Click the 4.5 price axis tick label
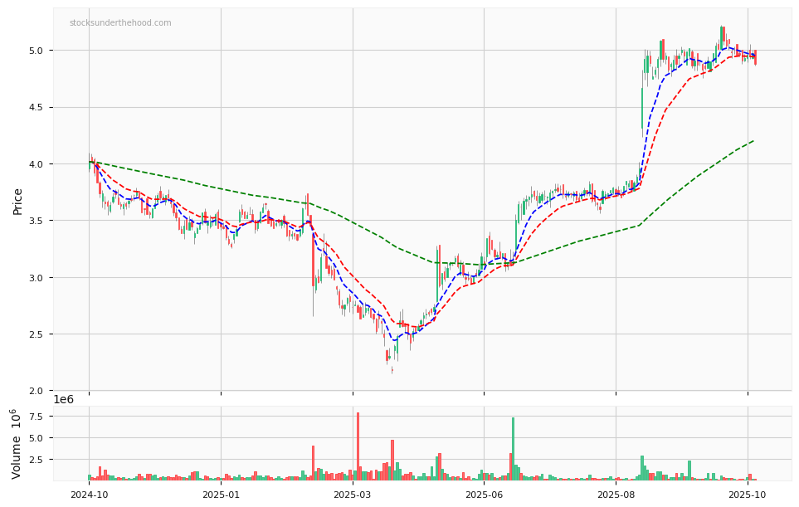The height and width of the screenshot is (507, 799). pyautogui.click(x=37, y=108)
